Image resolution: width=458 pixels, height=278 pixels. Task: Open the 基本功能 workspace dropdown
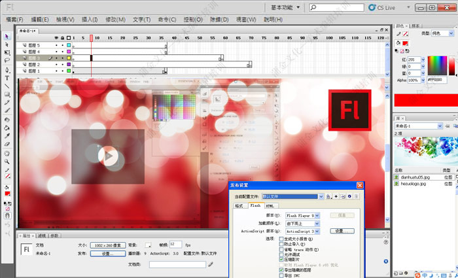point(285,8)
